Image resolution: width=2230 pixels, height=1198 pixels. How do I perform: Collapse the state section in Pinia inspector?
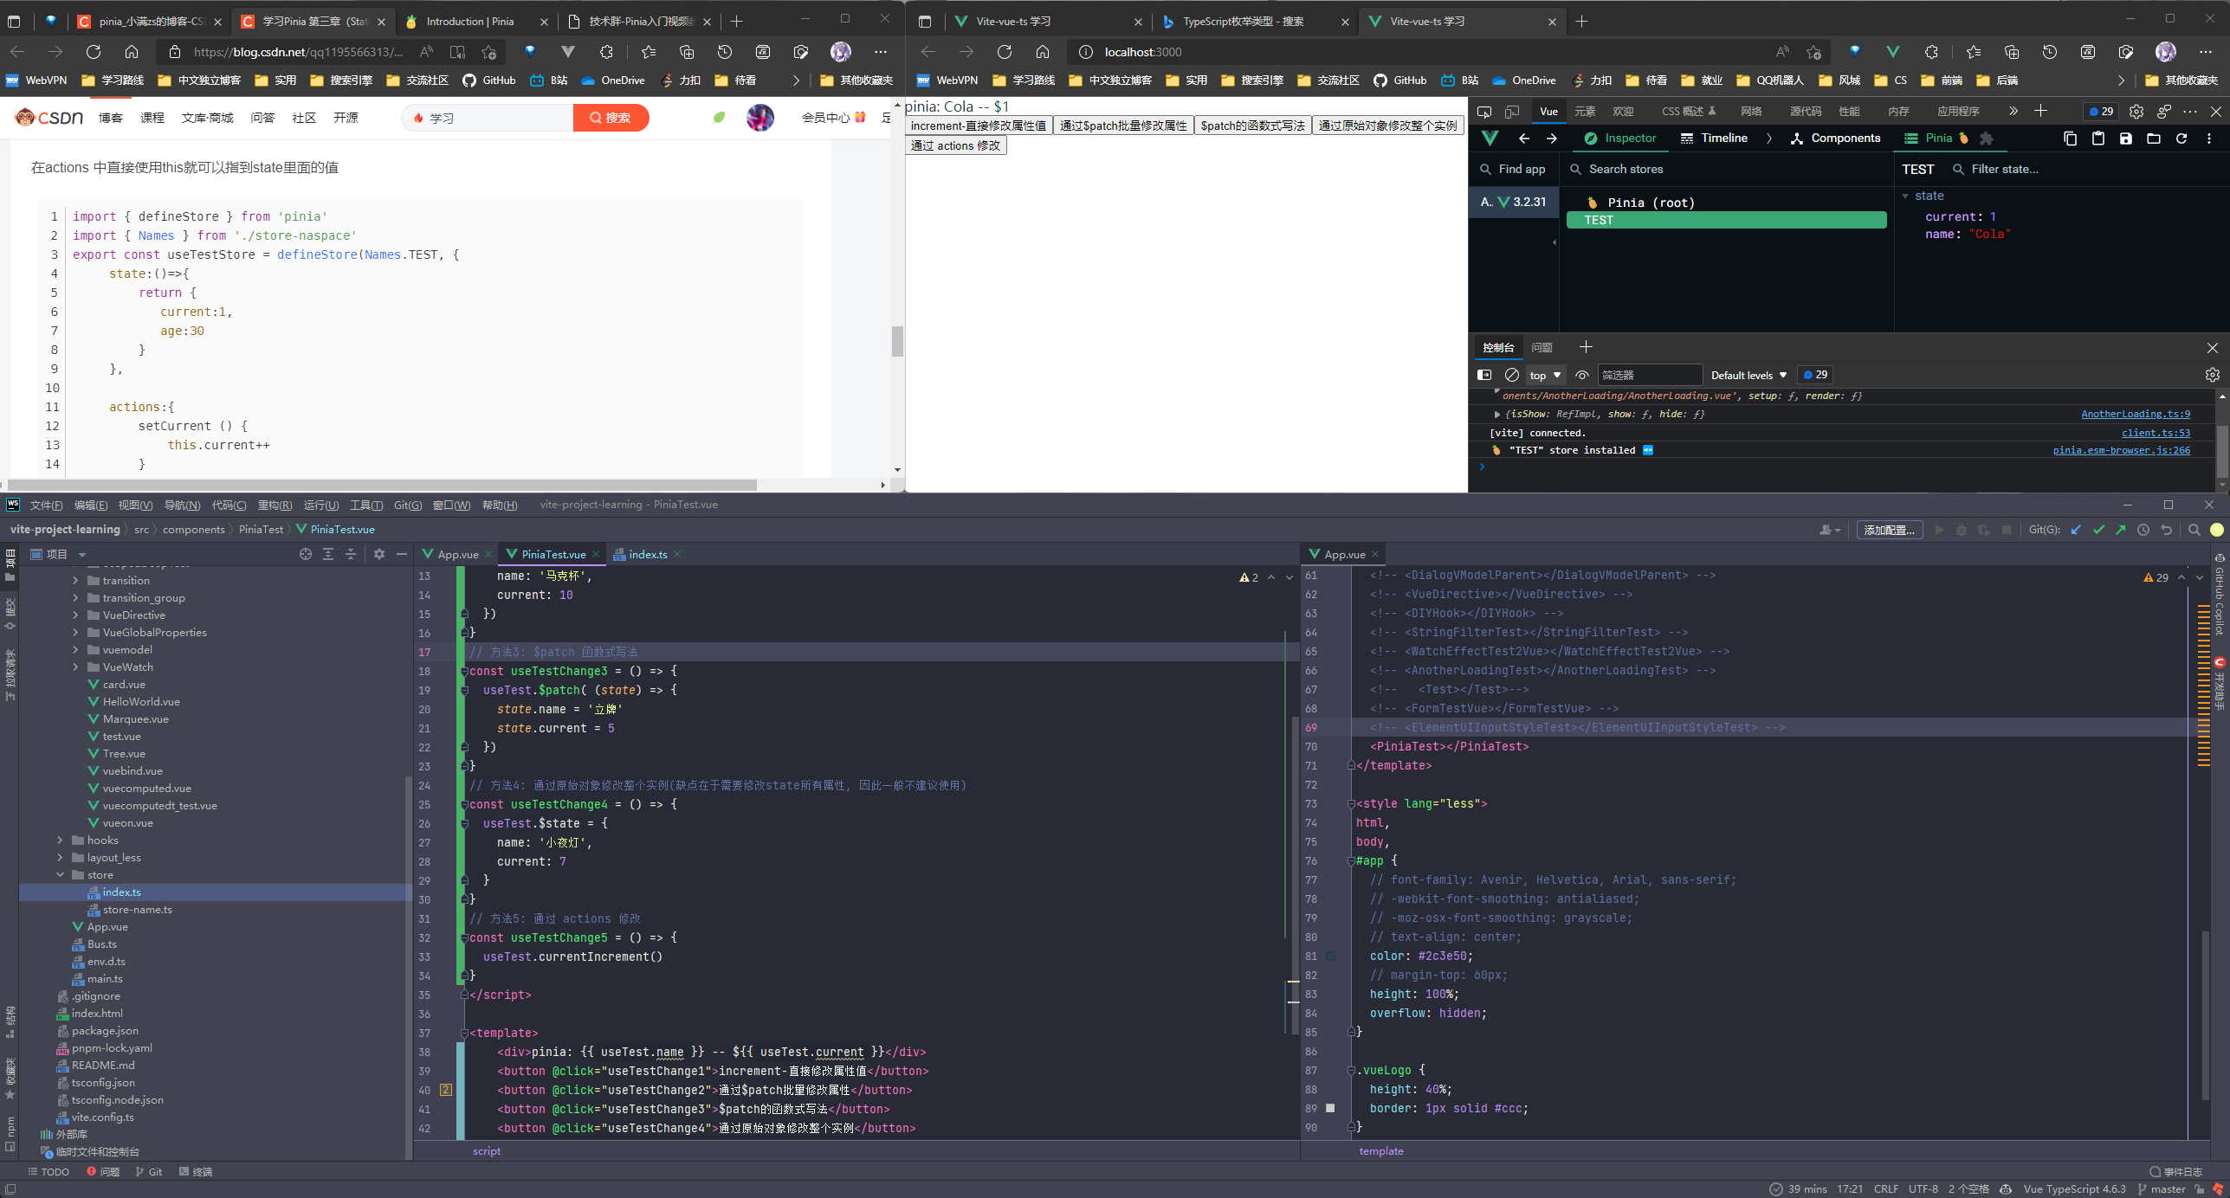pos(1906,196)
